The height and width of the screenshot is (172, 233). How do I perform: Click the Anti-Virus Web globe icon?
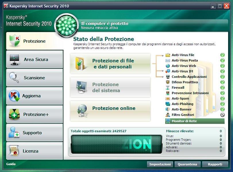coord(168,66)
